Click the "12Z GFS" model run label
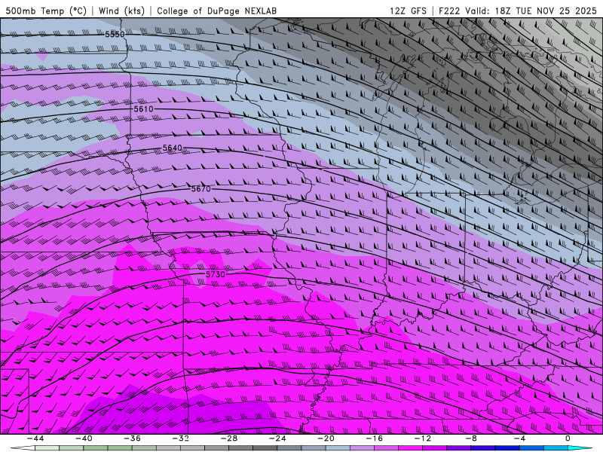The image size is (603, 452). [408, 11]
